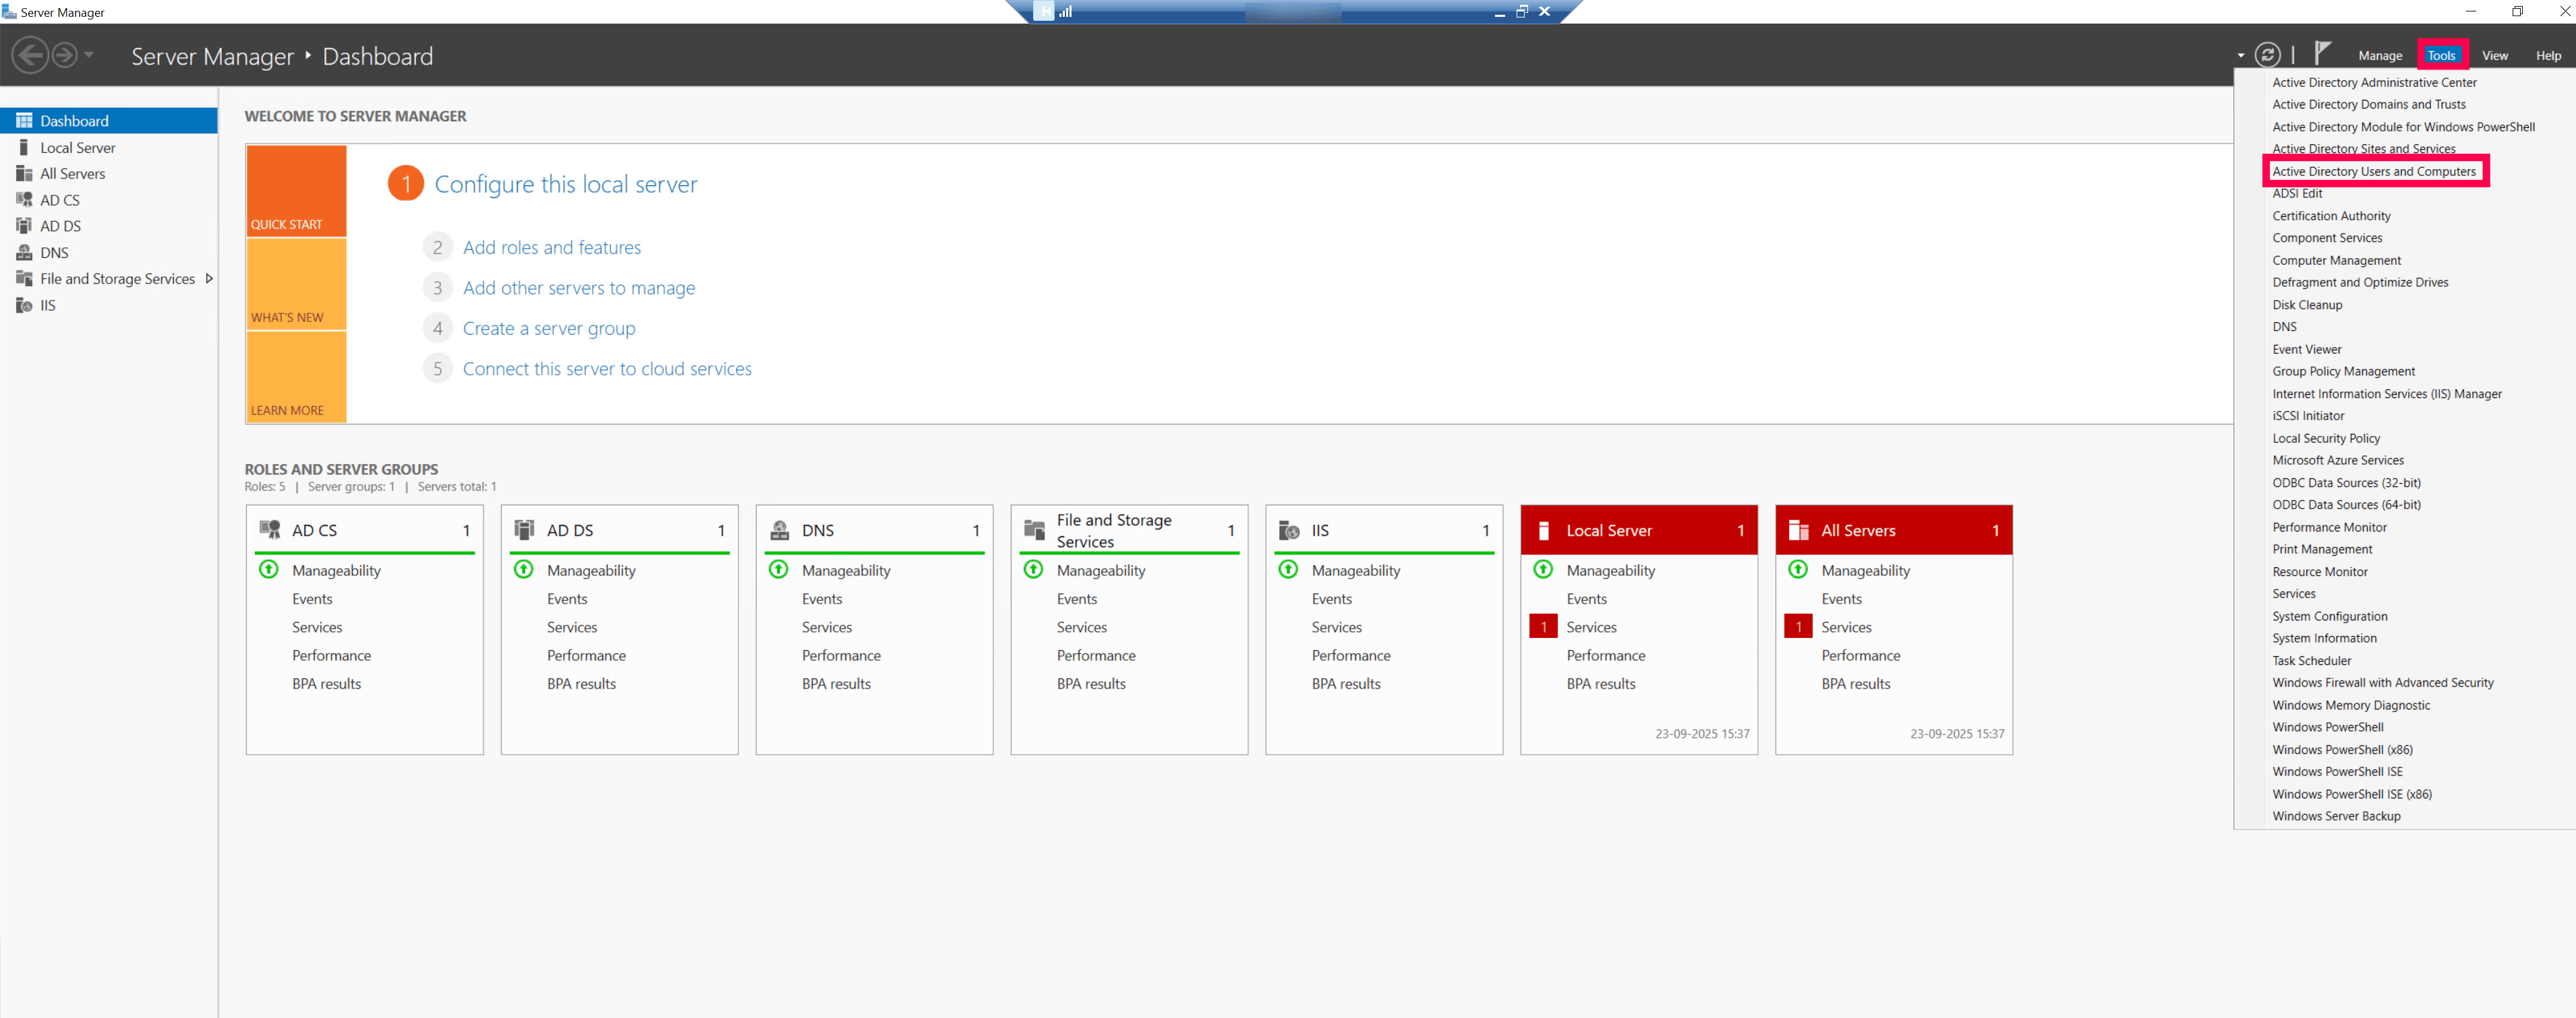
Task: Expand File and Storage Services
Action: pyautogui.click(x=209, y=279)
